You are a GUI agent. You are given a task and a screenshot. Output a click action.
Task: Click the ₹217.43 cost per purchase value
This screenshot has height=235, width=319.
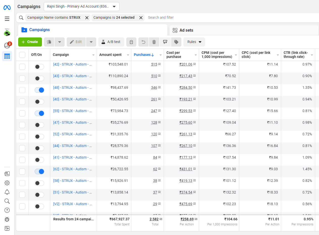tap(186, 76)
